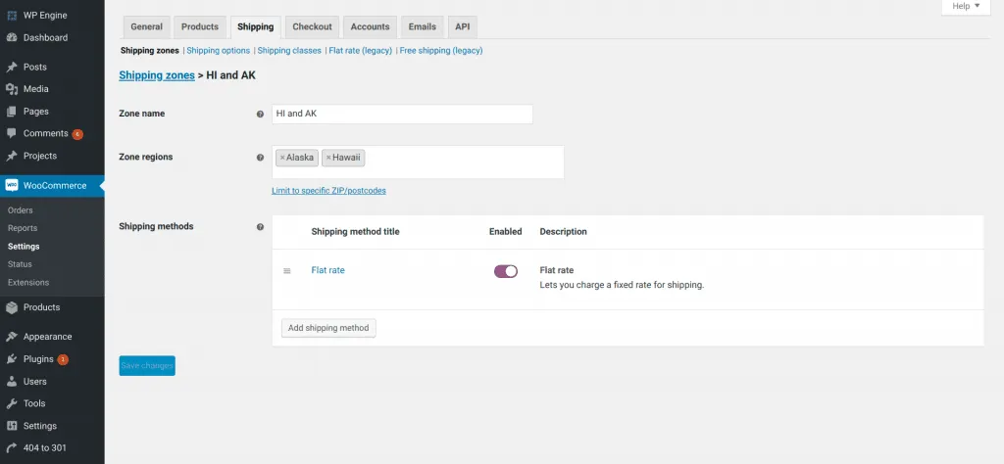Go to Shipping options subsection
Viewport: 1004px width, 464px height.
click(x=219, y=51)
